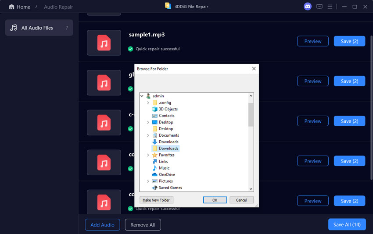This screenshot has width=373, height=234.
Task: Go to the Home breadcrumb
Action: click(x=20, y=7)
